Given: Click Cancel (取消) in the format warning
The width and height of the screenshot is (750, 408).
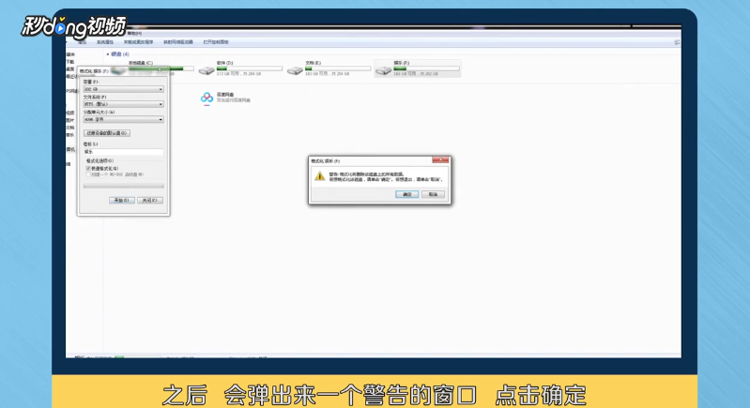Looking at the screenshot, I should point(433,194).
